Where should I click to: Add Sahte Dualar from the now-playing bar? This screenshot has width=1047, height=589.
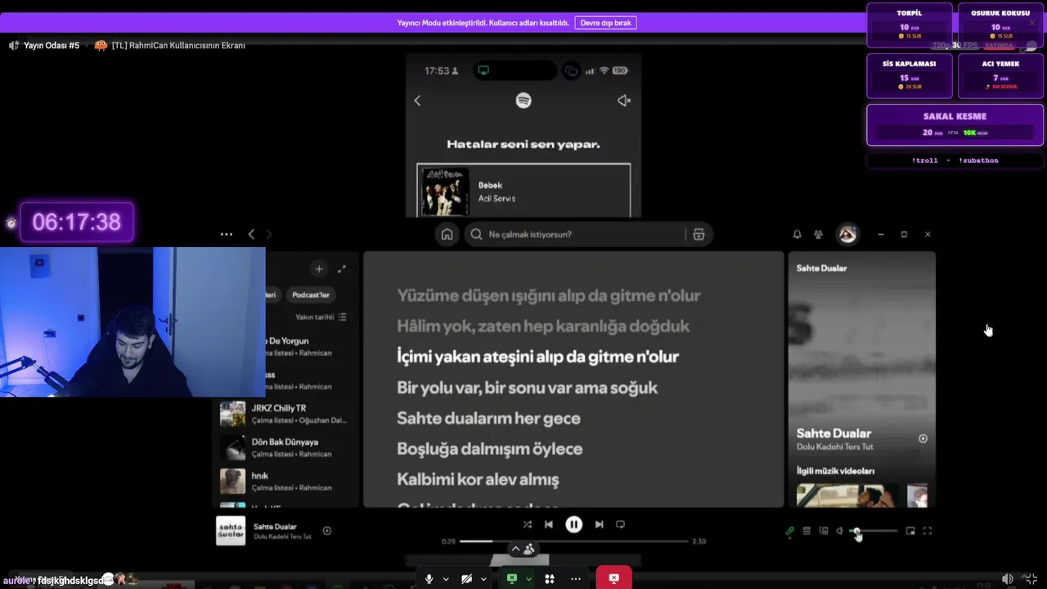coord(327,531)
